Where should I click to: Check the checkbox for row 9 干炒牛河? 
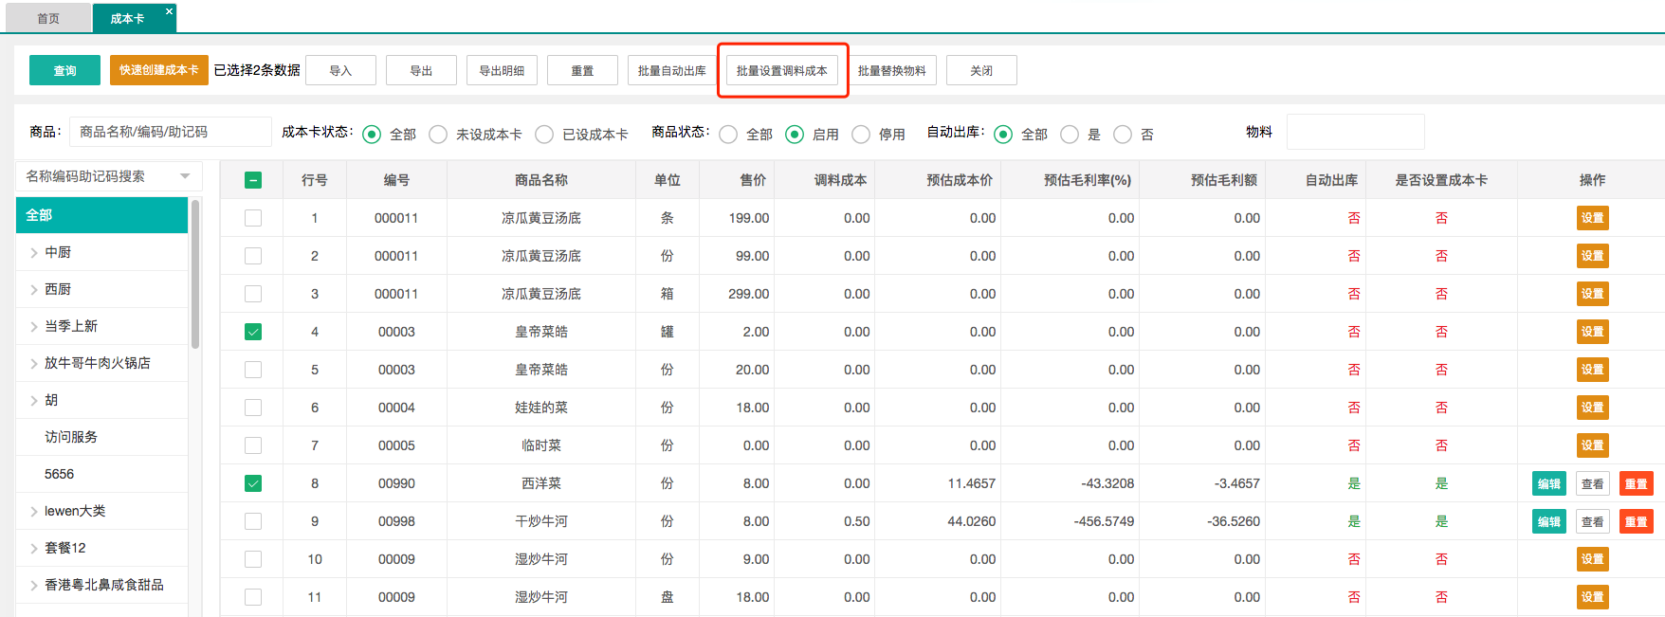tap(253, 521)
